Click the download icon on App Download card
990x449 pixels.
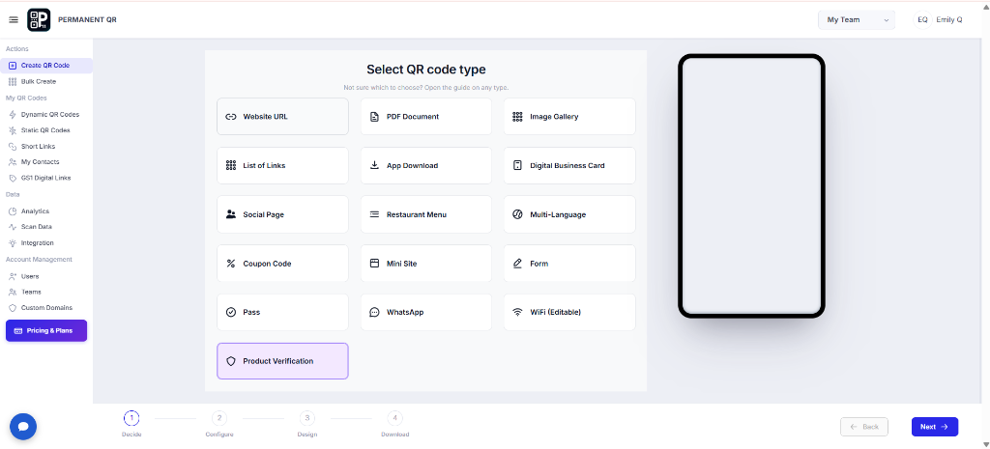click(374, 165)
